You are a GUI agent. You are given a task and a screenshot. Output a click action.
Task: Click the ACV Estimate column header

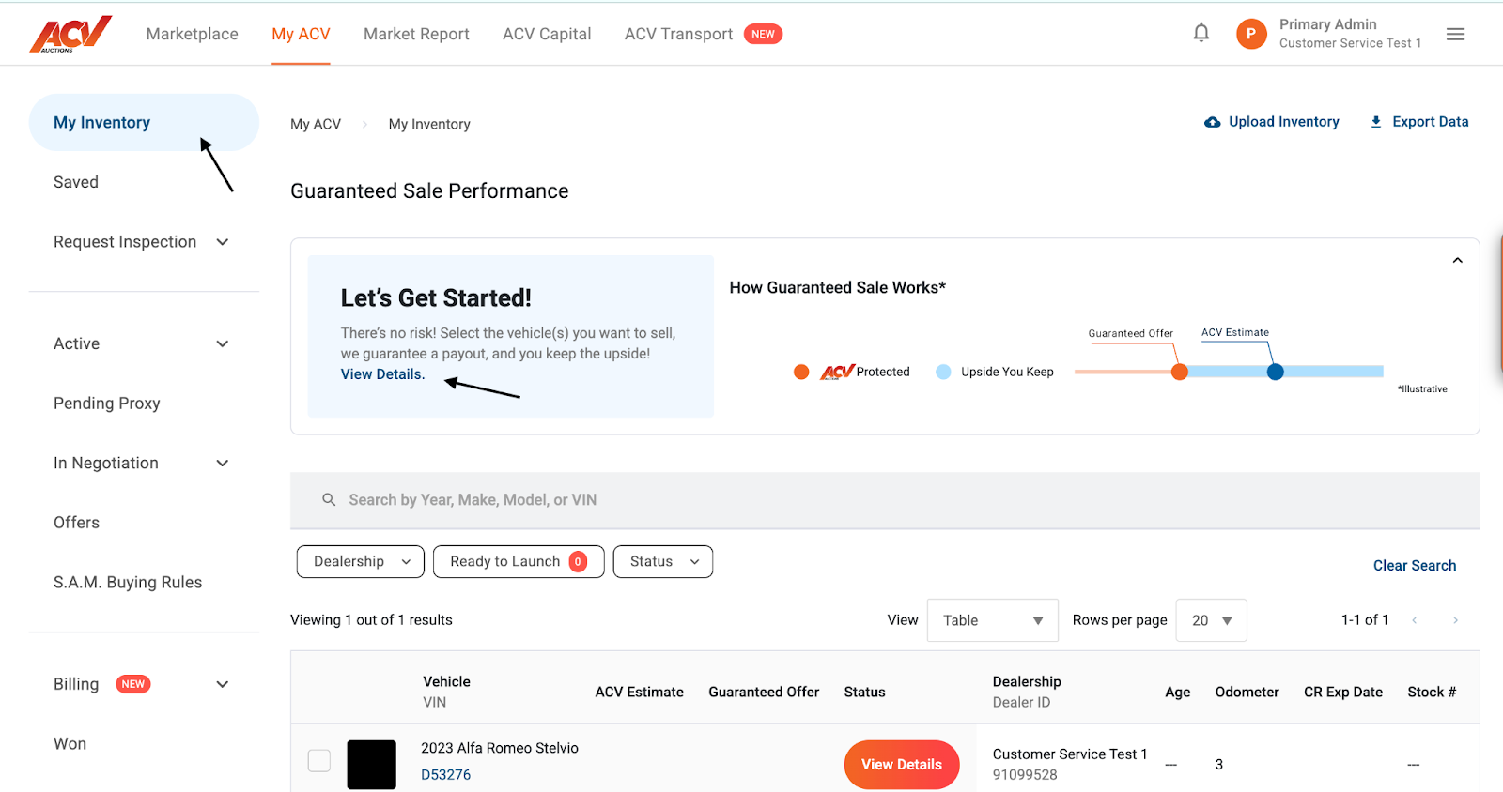[x=639, y=693]
